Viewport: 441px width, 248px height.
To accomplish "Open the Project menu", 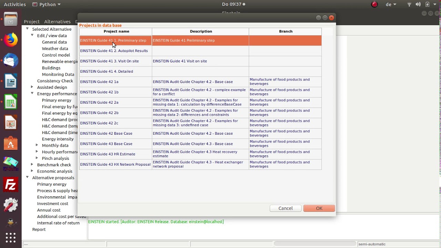I will coord(32,21).
